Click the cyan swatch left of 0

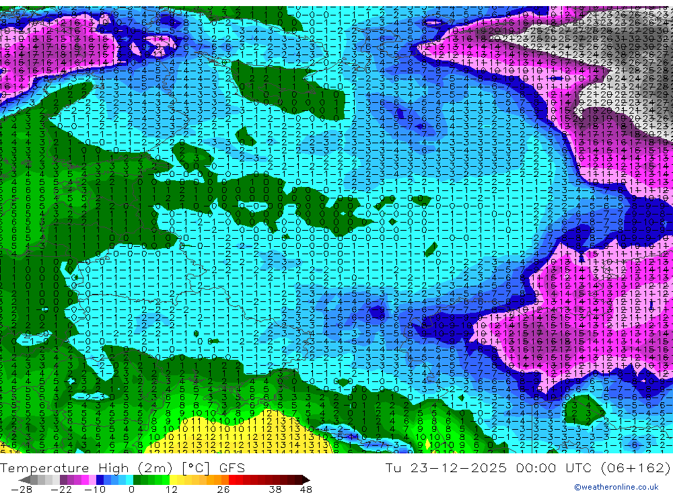pyautogui.click(x=129, y=480)
